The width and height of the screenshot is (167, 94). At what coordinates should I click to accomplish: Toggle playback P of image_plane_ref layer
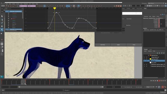coord(147,57)
